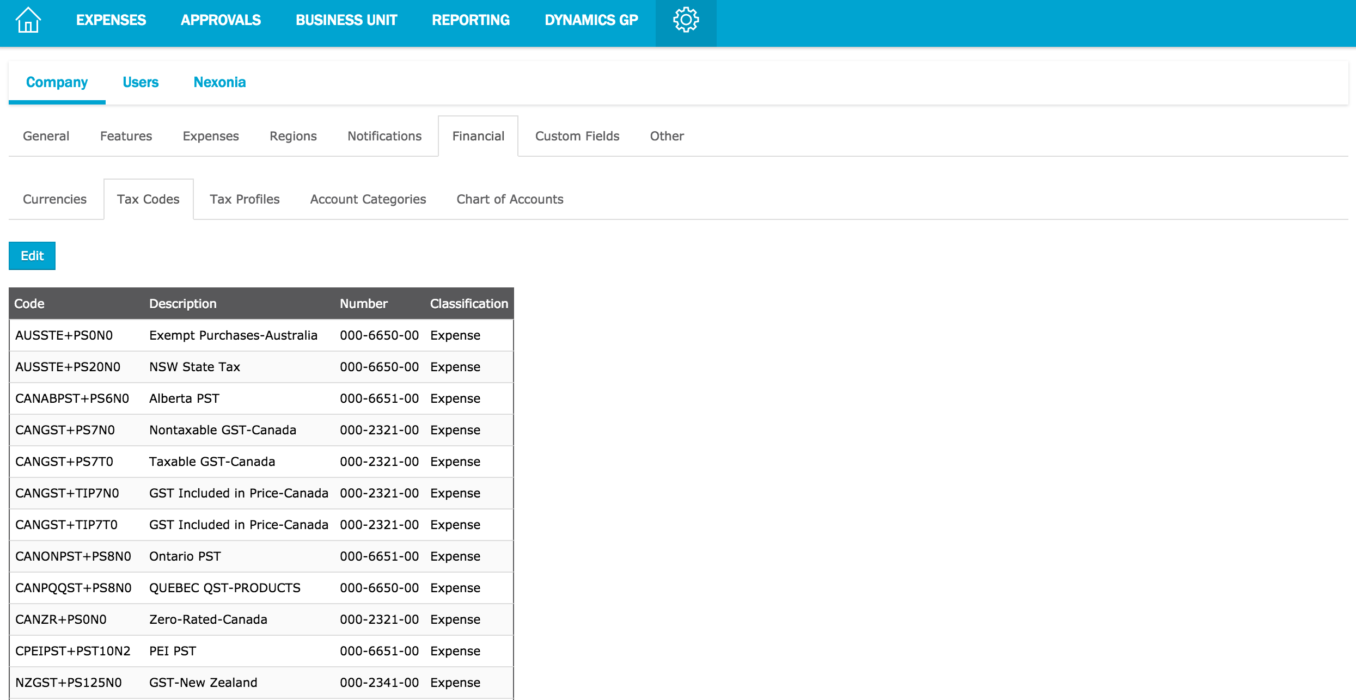Click the Classification column header

coord(468,304)
